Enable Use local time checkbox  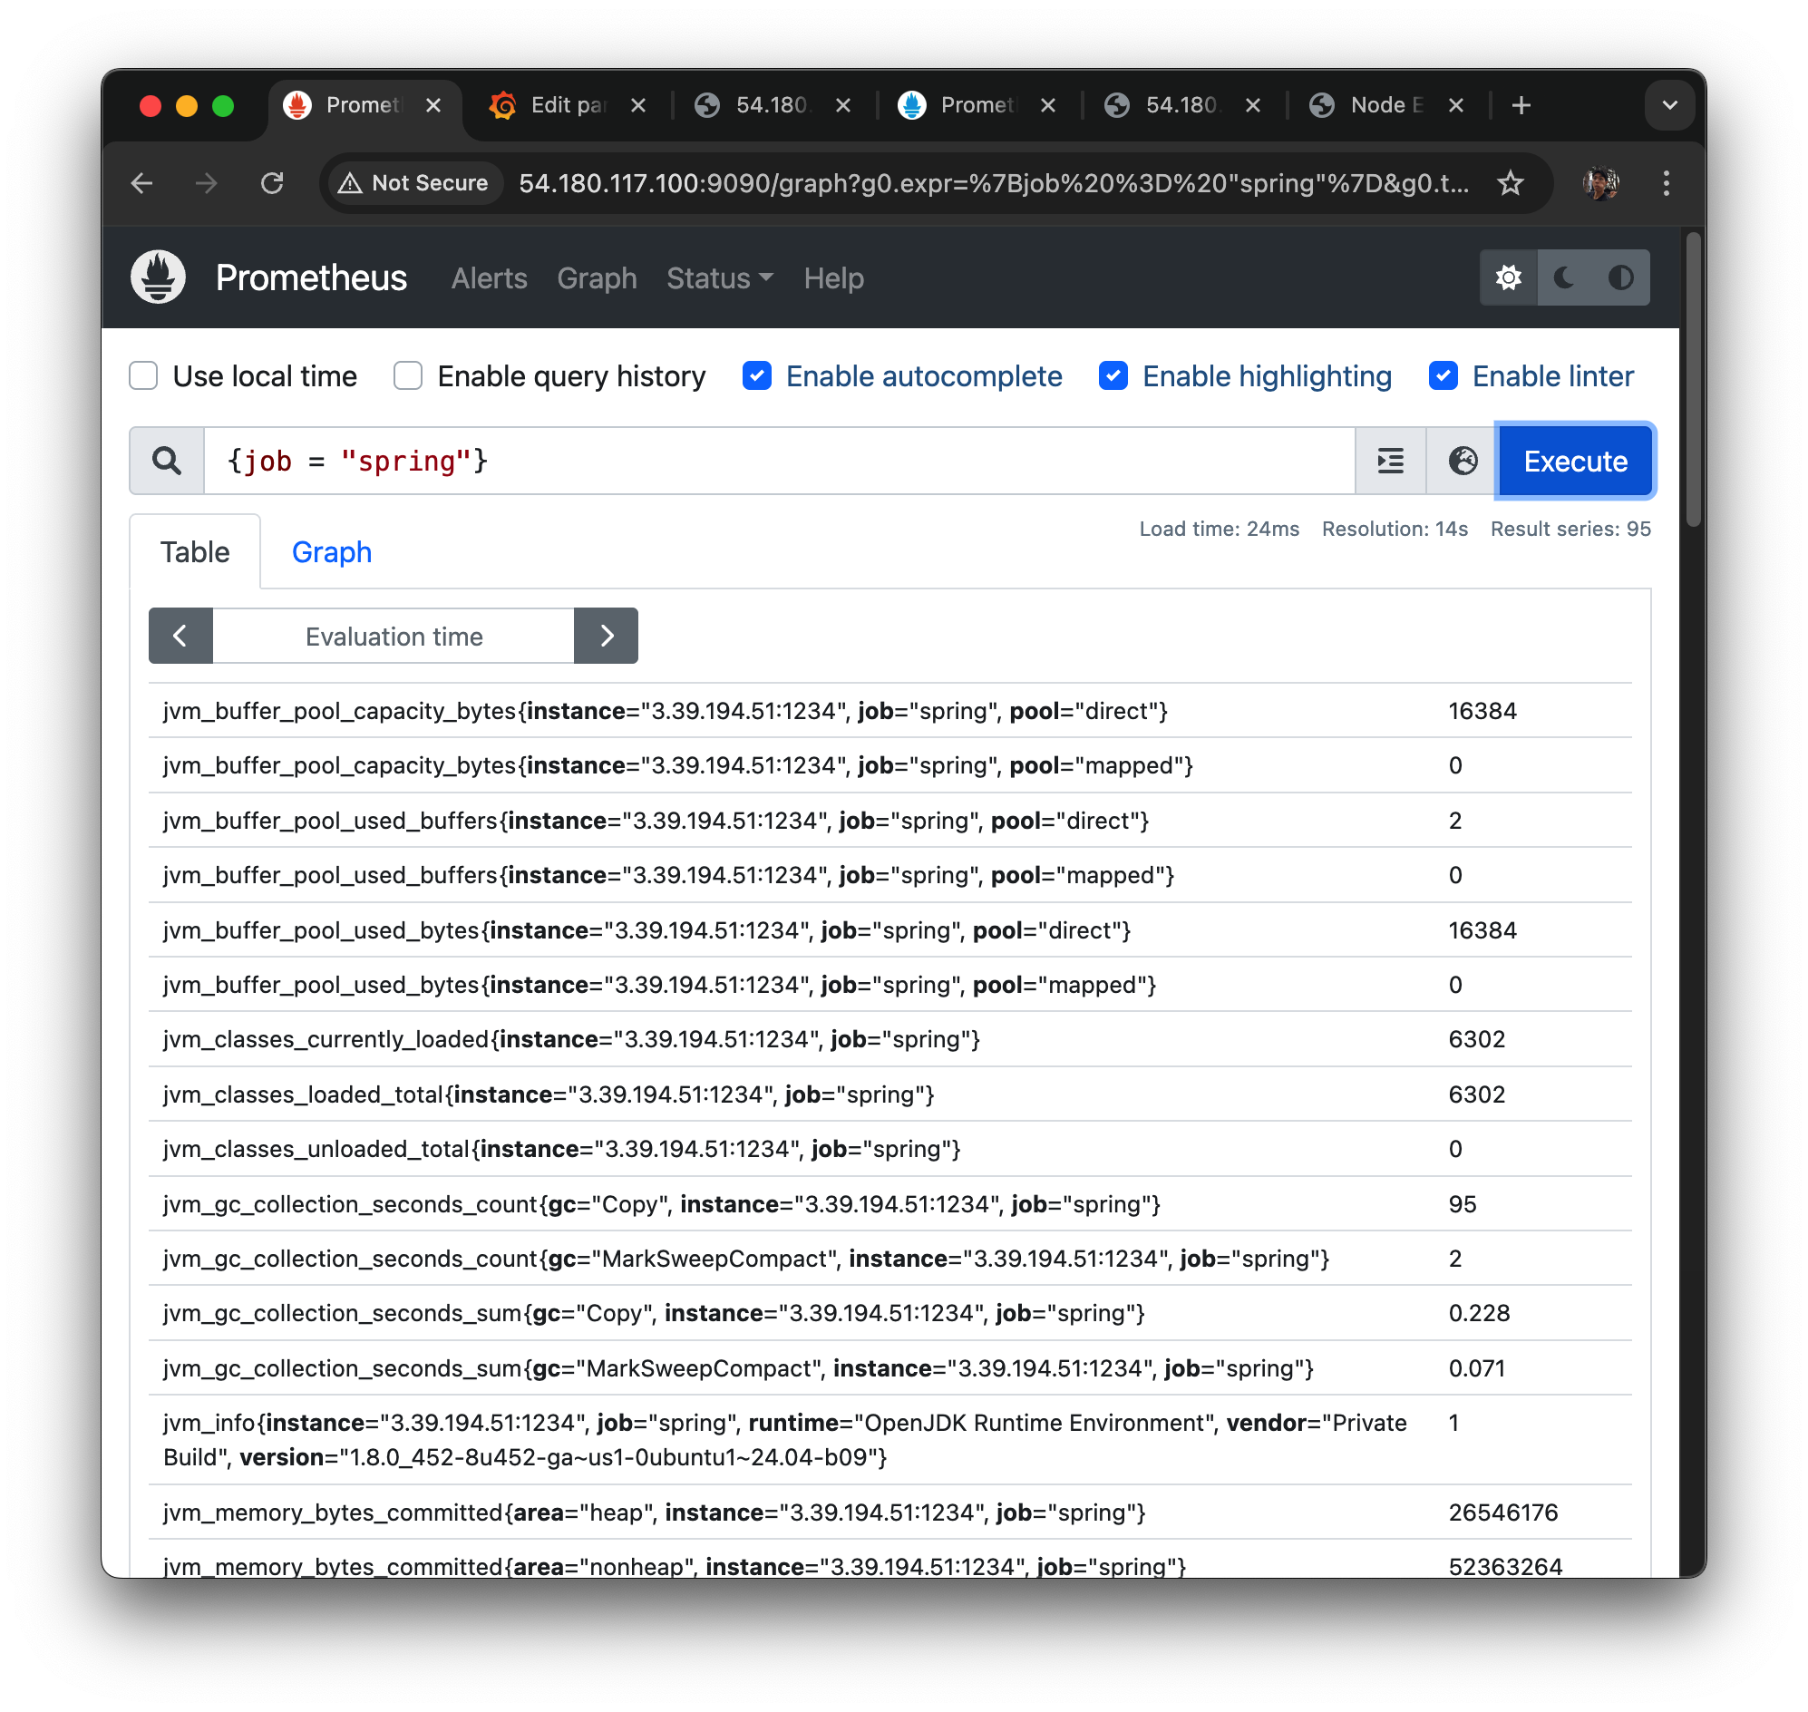(x=143, y=376)
